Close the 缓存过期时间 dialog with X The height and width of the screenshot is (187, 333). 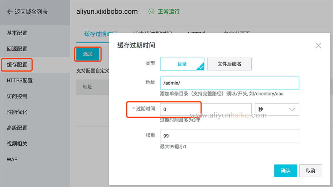(318, 46)
